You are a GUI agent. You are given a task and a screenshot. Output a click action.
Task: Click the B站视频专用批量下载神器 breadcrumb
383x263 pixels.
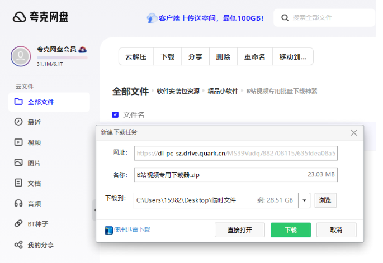coord(282,91)
